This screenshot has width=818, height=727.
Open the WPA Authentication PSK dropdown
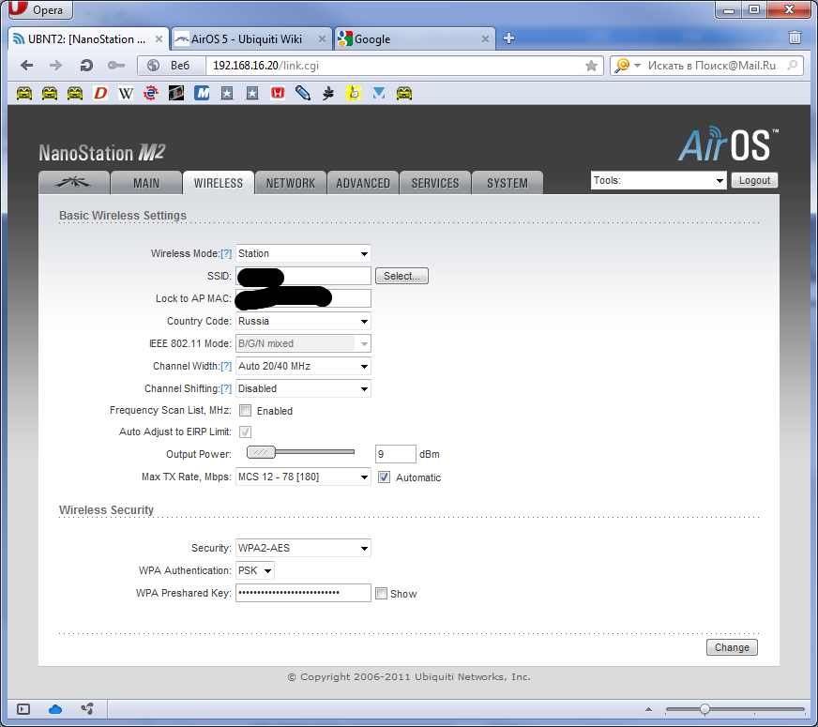255,570
